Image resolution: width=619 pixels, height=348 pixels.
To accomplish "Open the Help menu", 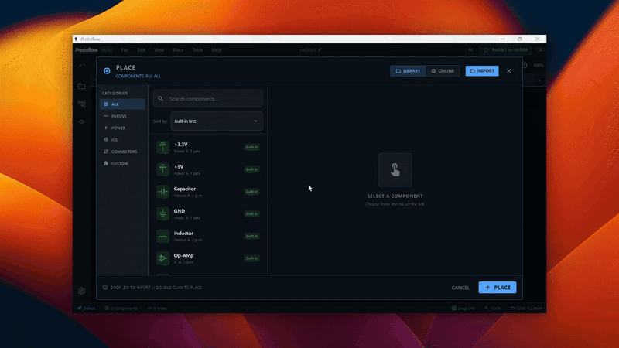I will pyautogui.click(x=217, y=50).
